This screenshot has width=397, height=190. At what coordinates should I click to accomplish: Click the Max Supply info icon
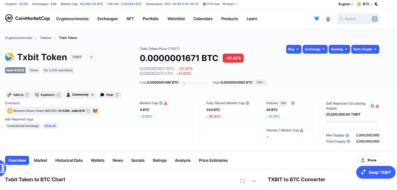tap(347, 135)
